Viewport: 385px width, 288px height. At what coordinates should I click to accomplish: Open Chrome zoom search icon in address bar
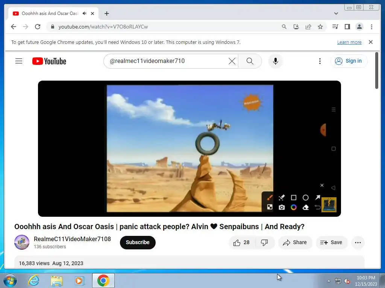tap(284, 27)
